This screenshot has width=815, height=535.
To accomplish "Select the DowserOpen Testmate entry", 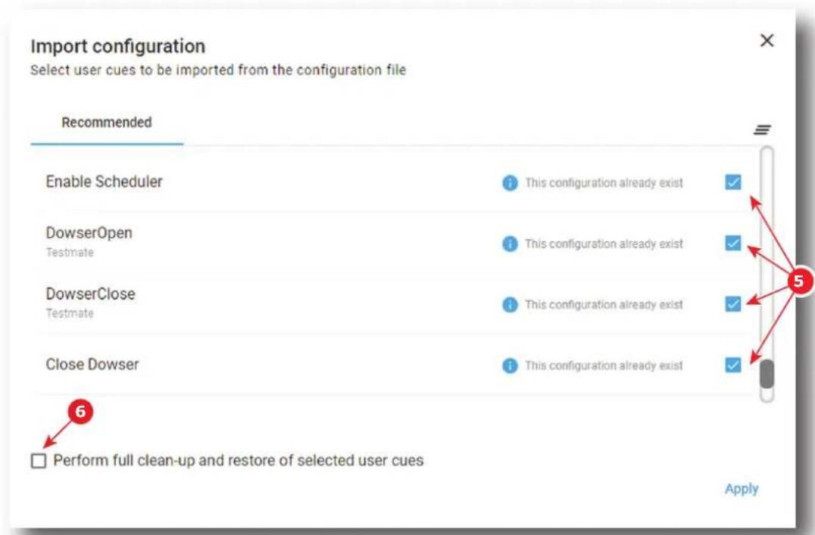I will pyautogui.click(x=393, y=243).
